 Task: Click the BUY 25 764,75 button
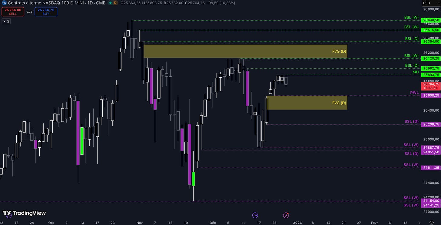point(46,12)
